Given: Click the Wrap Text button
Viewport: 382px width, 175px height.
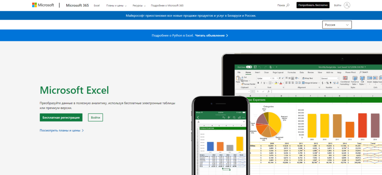Looking at the screenshot, I should [x=307, y=78].
